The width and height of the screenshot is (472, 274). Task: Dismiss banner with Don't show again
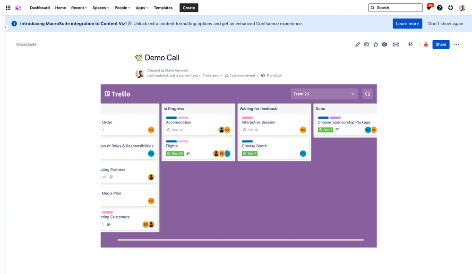coord(446,24)
